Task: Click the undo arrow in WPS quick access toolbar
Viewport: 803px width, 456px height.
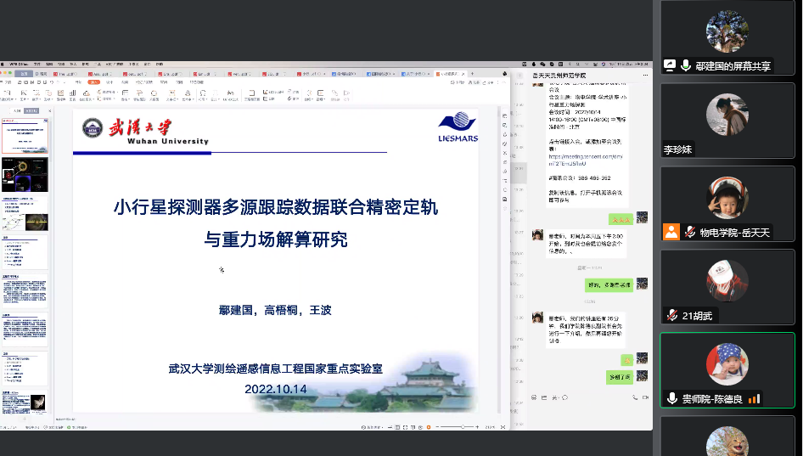Action: (52, 82)
